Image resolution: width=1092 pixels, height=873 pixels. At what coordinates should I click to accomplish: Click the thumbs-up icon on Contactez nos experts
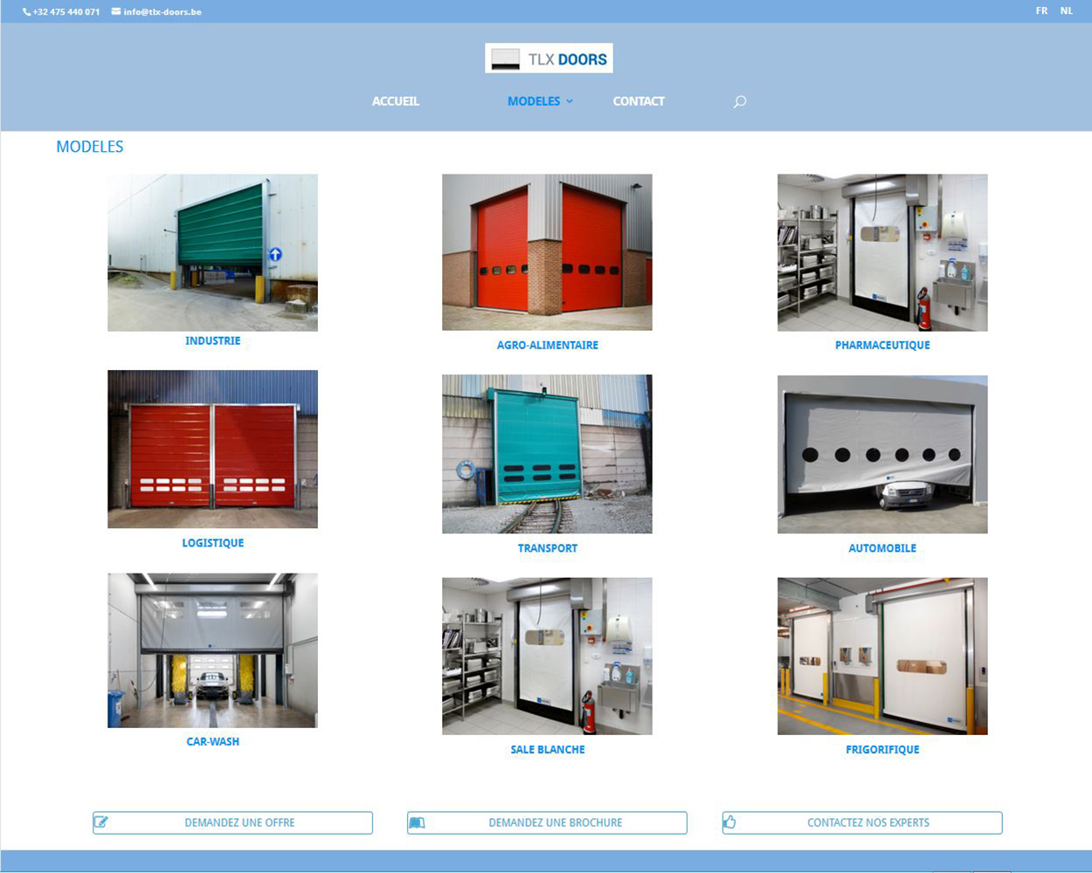pyautogui.click(x=730, y=822)
